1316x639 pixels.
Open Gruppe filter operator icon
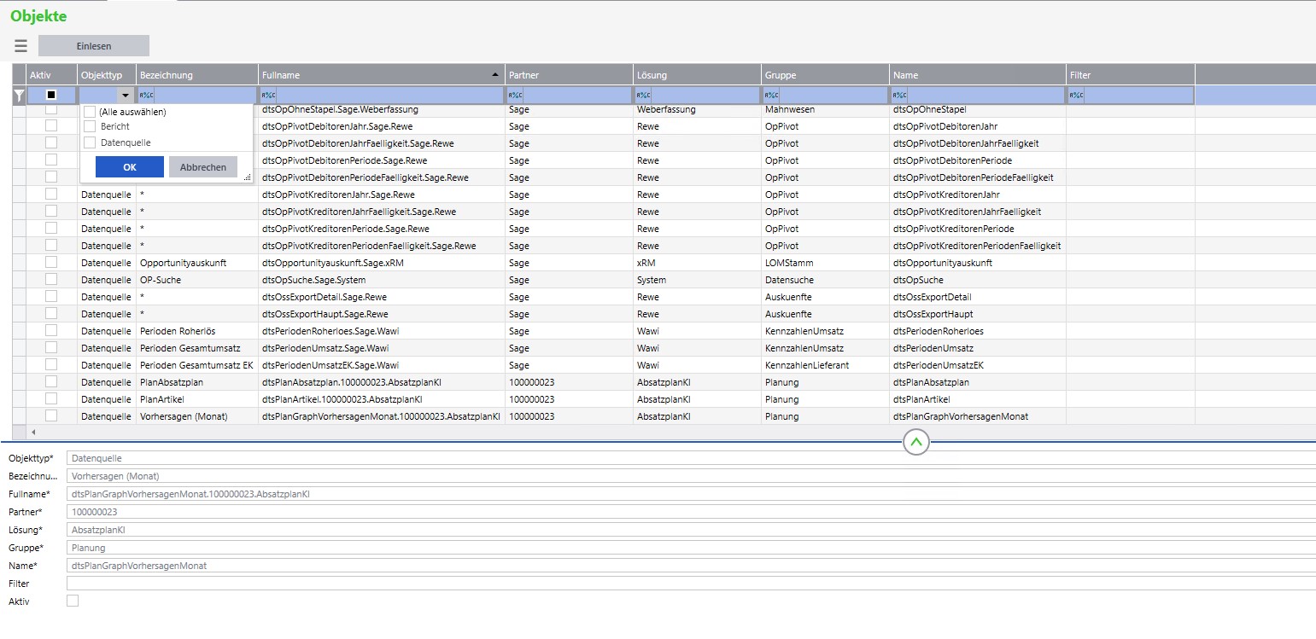[771, 96]
